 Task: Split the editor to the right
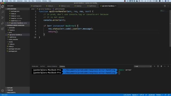click(x=165, y=6)
